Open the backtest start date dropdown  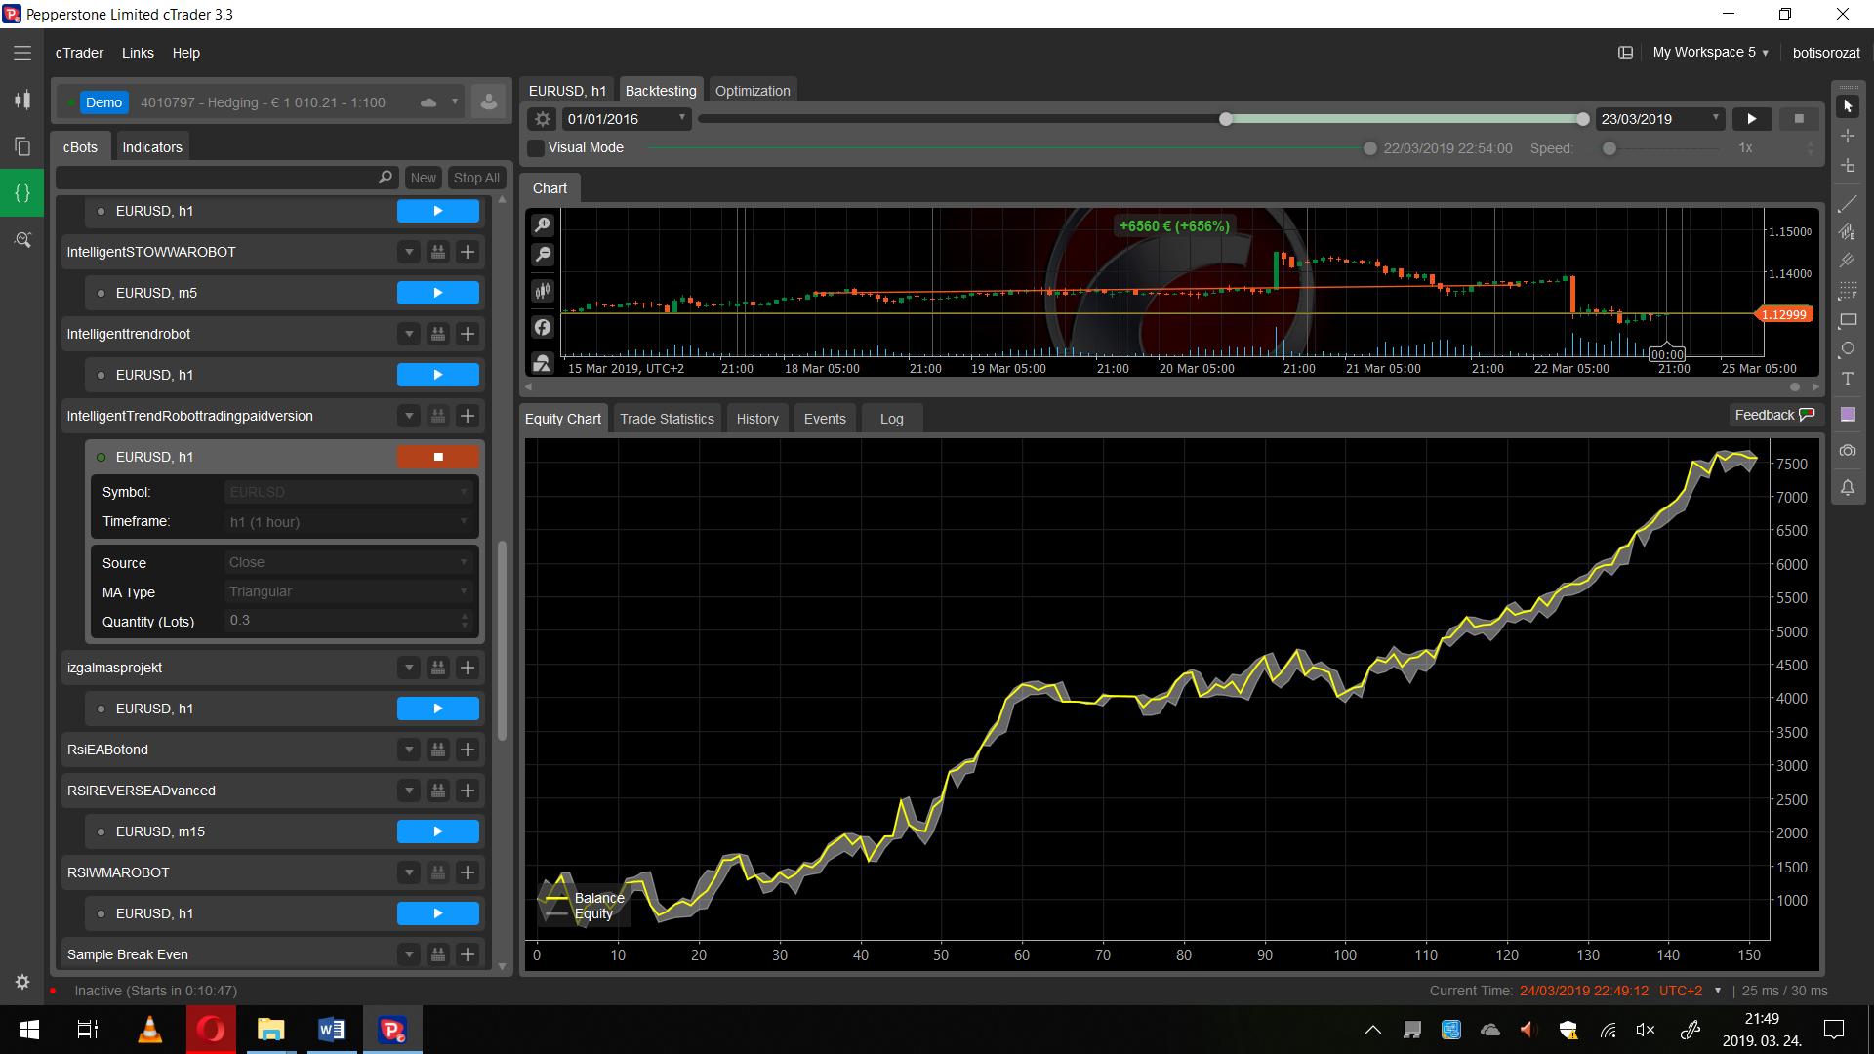pos(682,118)
